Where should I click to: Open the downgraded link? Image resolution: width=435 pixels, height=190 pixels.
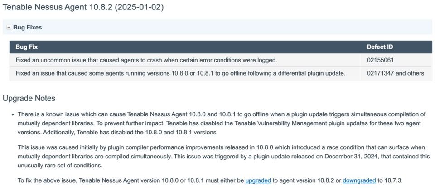point(359,181)
